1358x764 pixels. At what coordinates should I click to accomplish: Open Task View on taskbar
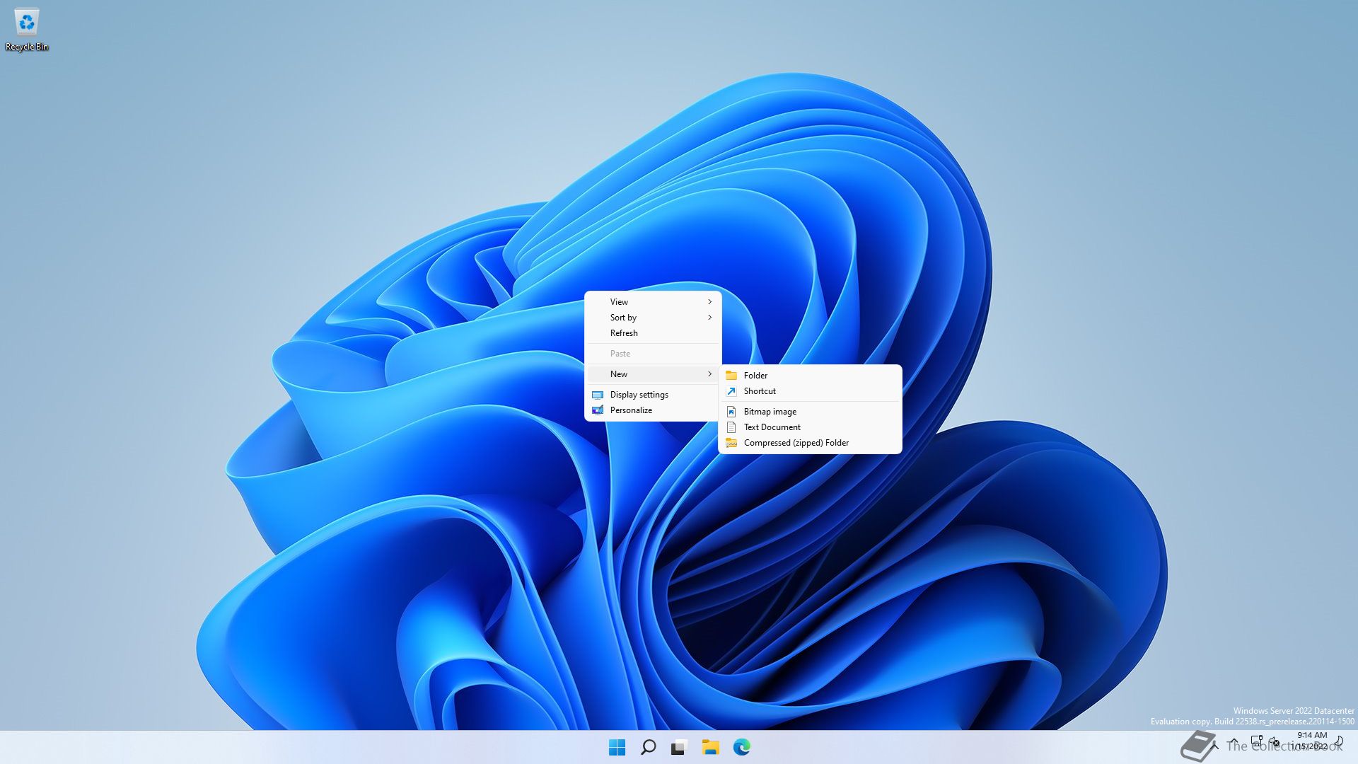tap(679, 747)
